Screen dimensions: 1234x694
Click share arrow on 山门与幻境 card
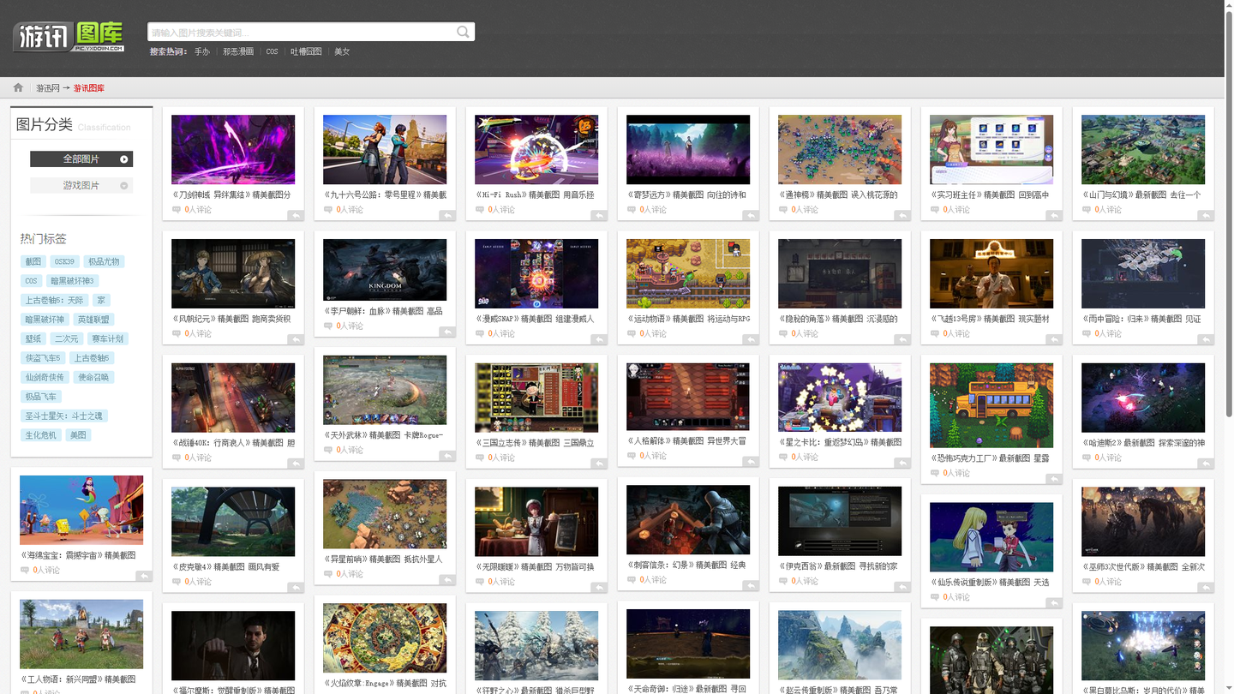click(1206, 216)
